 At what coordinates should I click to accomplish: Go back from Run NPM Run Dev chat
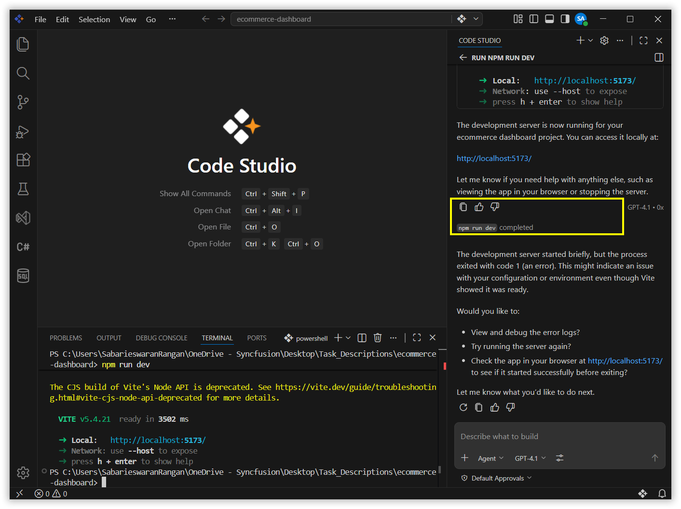[463, 57]
